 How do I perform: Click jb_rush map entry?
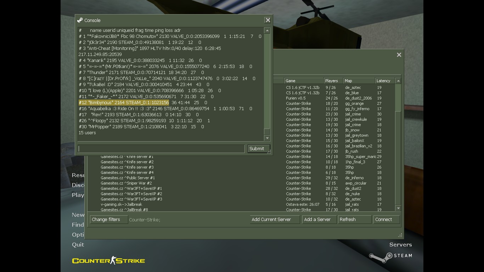click(351, 151)
